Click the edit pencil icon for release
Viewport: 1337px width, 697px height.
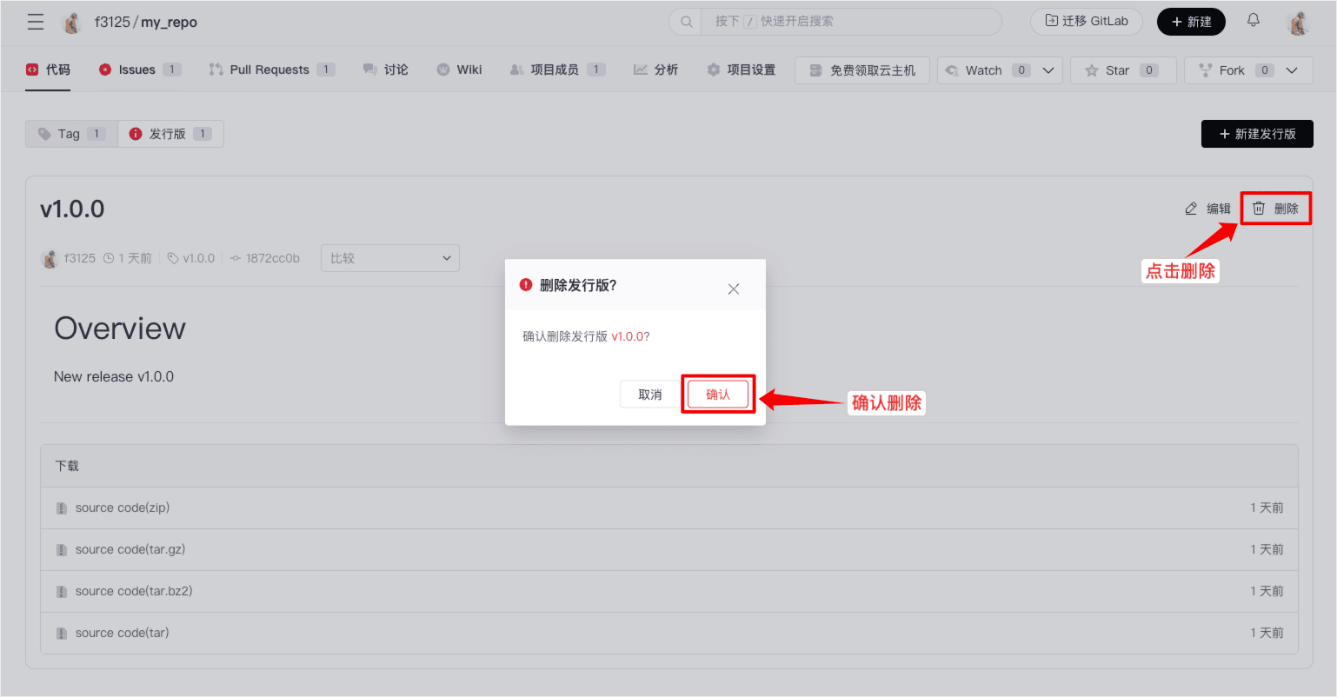[1192, 209]
